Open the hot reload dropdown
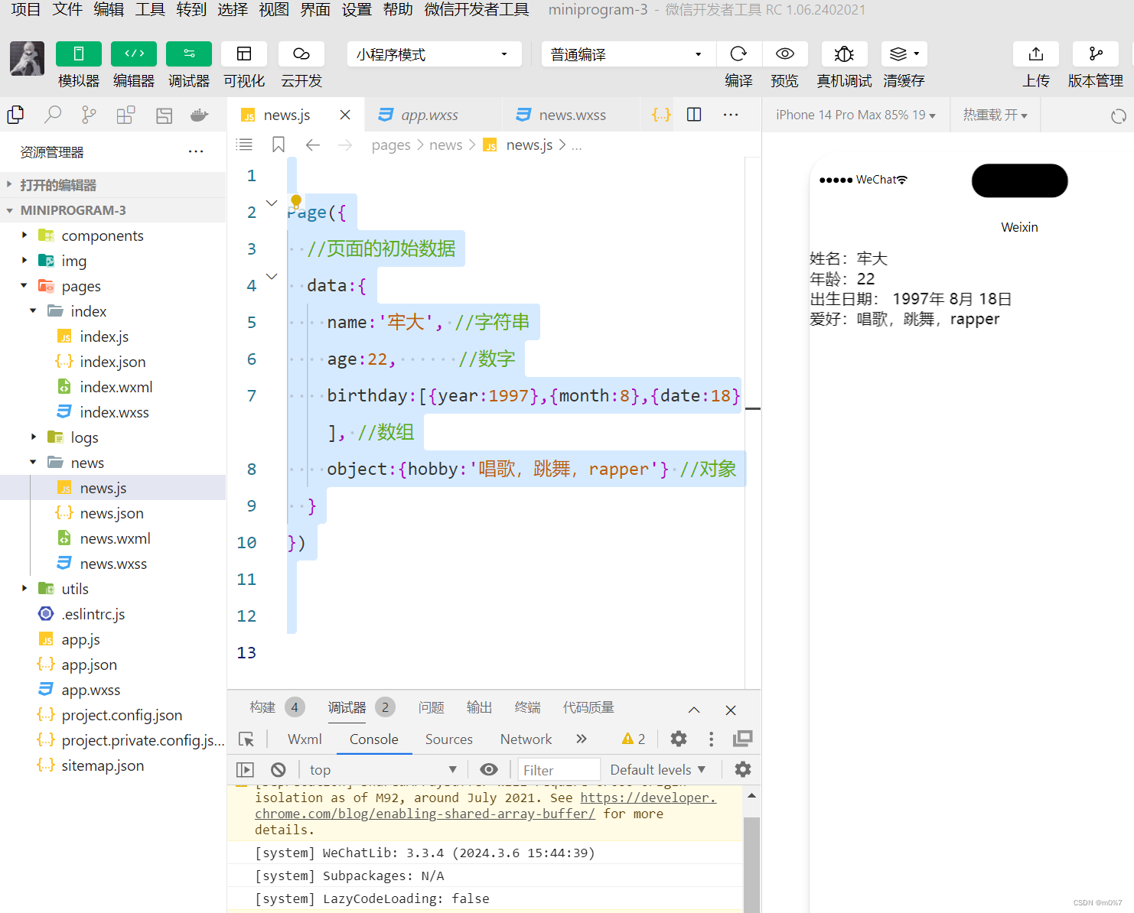 (995, 115)
